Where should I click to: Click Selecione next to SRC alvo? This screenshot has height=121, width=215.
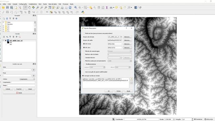(127, 48)
